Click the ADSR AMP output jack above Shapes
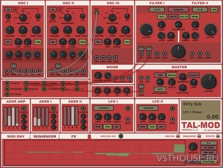223x168 pixels. (24, 108)
